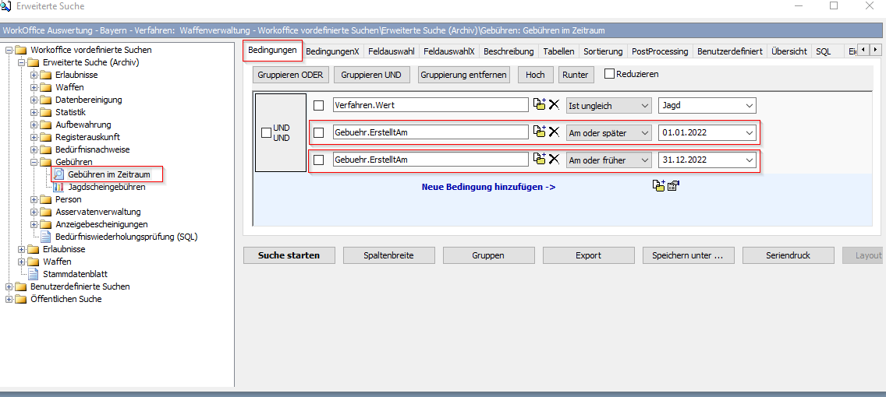Click add-condition icon next to Verfahren.Wert field

point(539,105)
